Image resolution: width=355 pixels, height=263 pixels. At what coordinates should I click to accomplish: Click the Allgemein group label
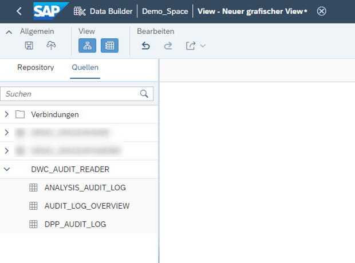click(37, 31)
